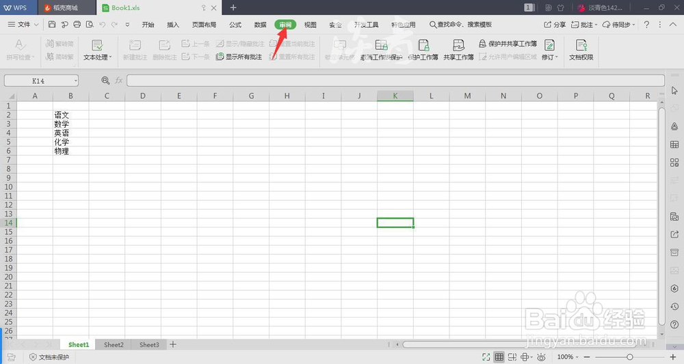Image resolution: width=684 pixels, height=364 pixels.
Task: Expand quick access toolbar customize arrow
Action: [127, 25]
